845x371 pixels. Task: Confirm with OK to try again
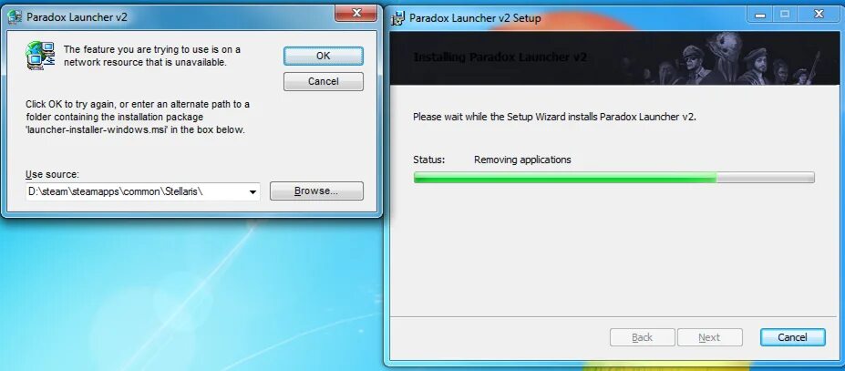point(324,56)
